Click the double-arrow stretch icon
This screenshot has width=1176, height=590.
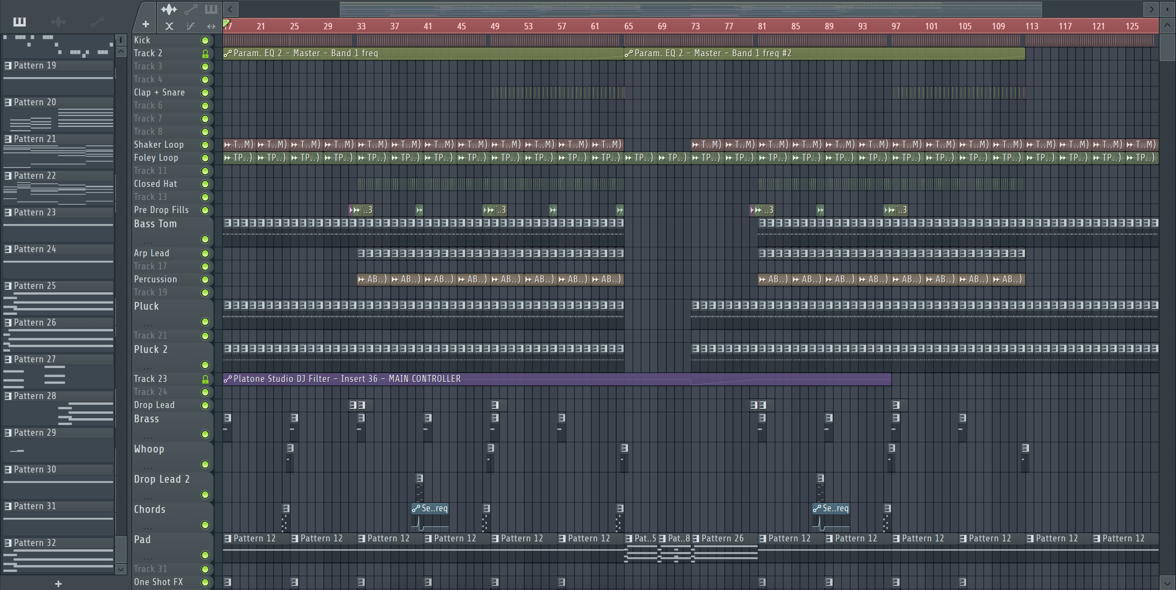[x=211, y=26]
